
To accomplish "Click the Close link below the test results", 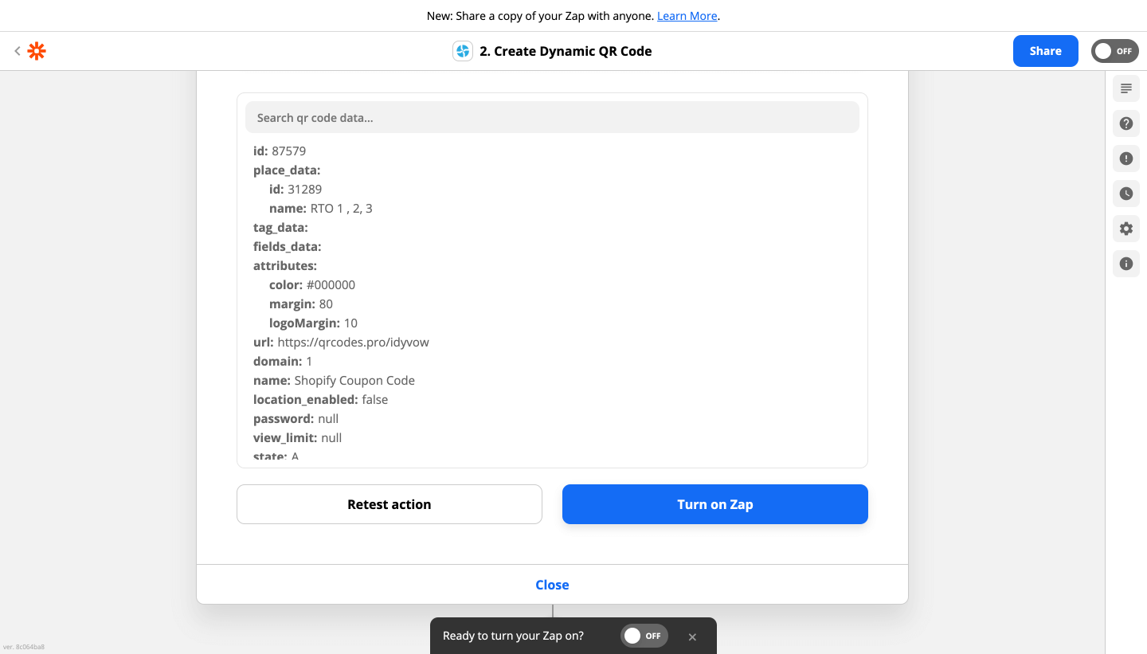I will coord(552,584).
